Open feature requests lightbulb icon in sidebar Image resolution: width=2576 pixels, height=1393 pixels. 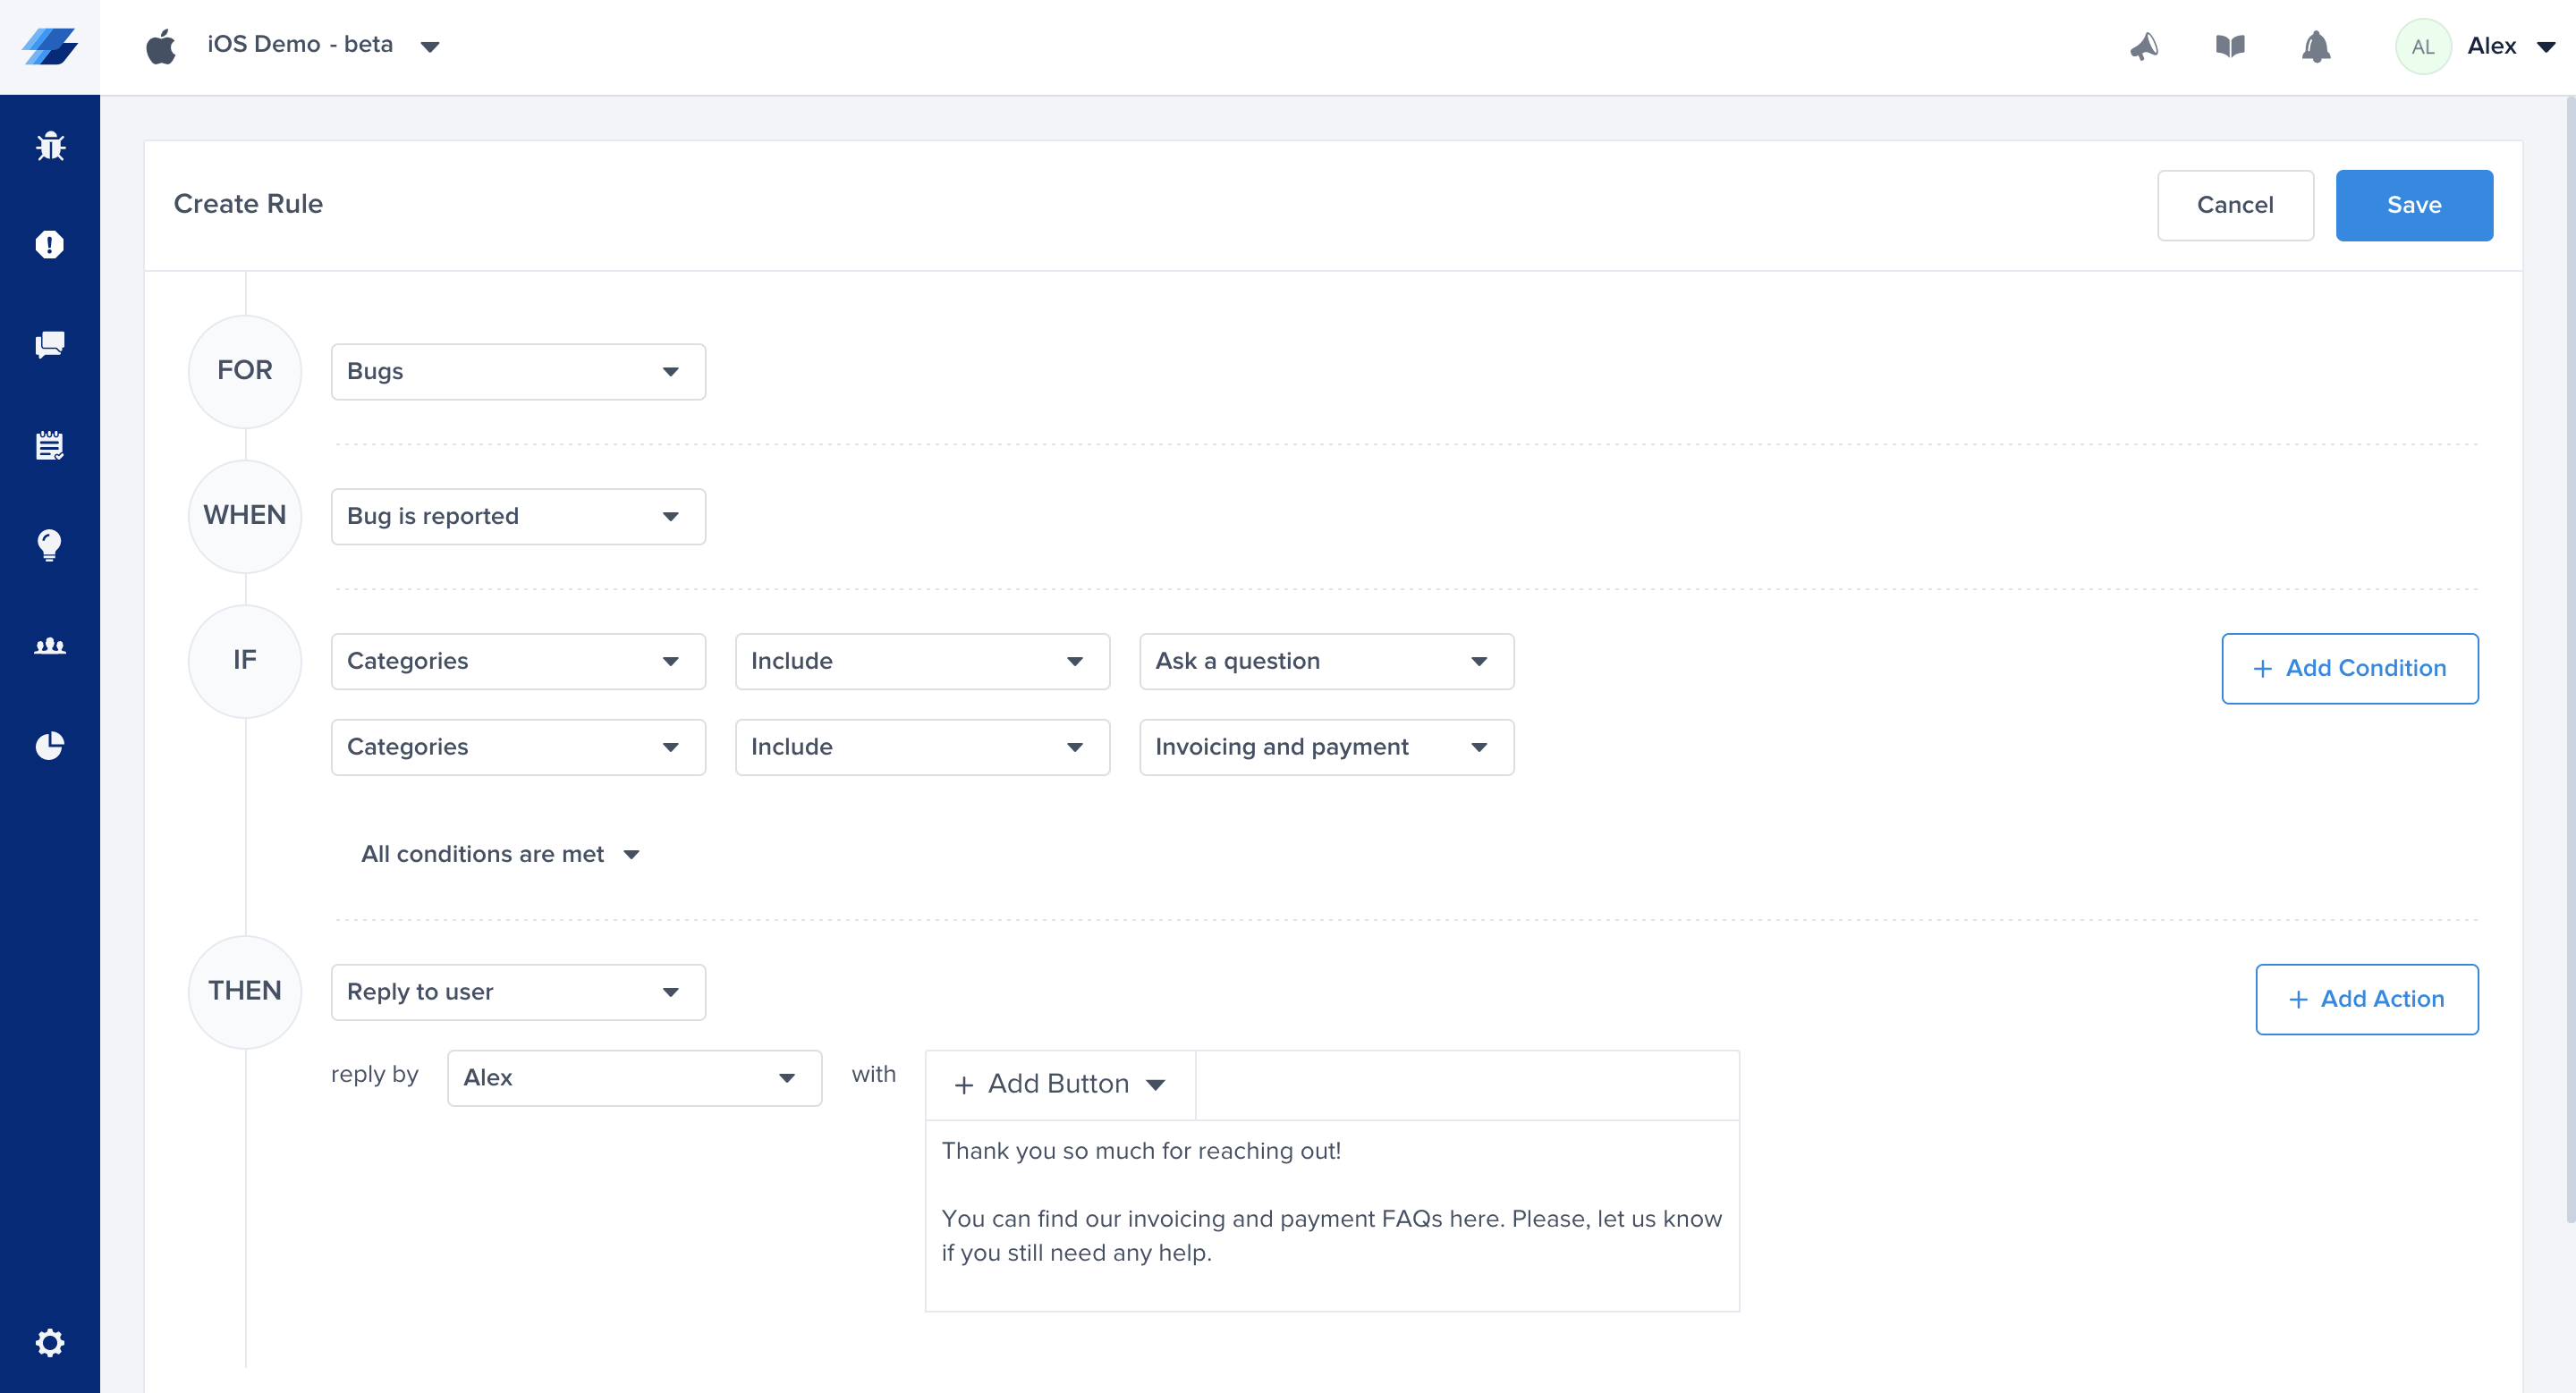click(x=50, y=545)
